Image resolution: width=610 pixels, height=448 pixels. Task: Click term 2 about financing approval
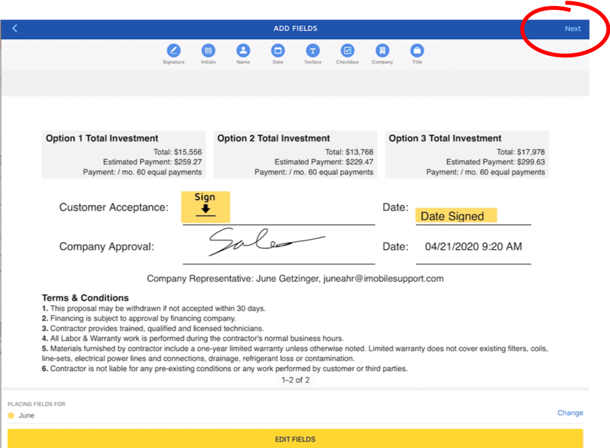click(x=139, y=318)
